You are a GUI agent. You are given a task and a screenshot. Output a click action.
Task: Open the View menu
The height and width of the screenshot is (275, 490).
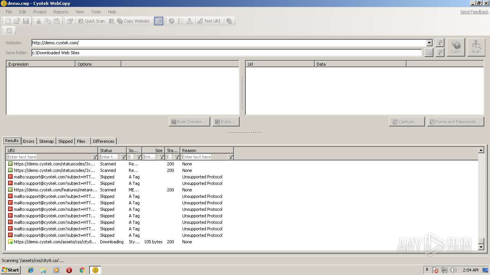click(80, 12)
